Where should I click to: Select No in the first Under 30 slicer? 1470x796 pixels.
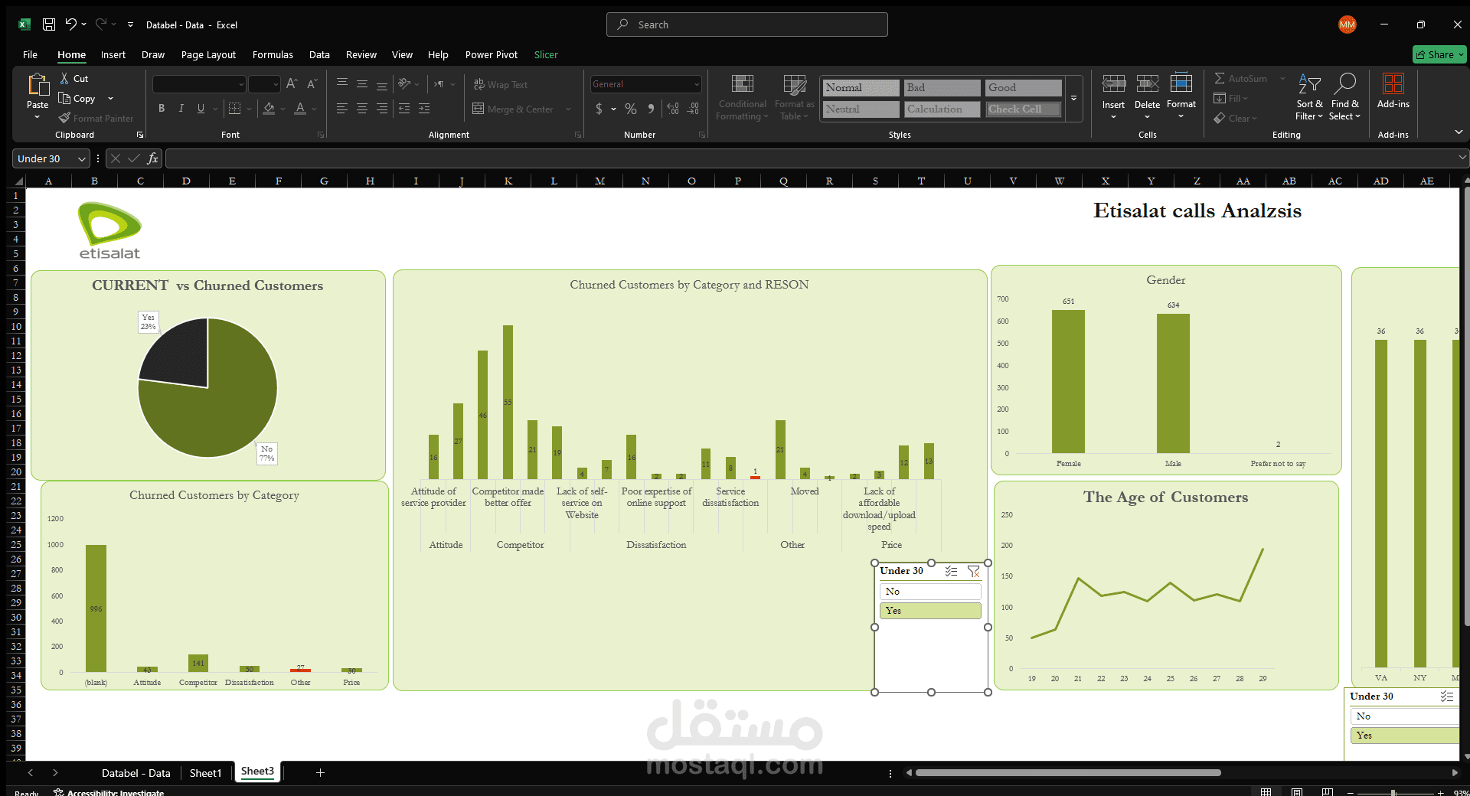coord(930,592)
